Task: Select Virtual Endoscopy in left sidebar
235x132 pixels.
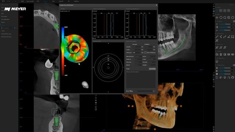Action: [6, 34]
